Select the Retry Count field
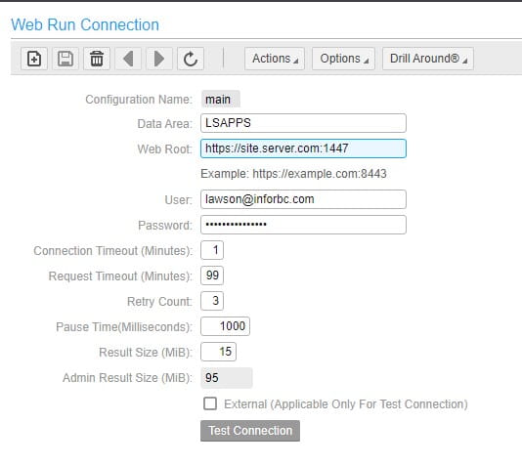Image resolution: width=522 pixels, height=465 pixels. click(x=212, y=301)
